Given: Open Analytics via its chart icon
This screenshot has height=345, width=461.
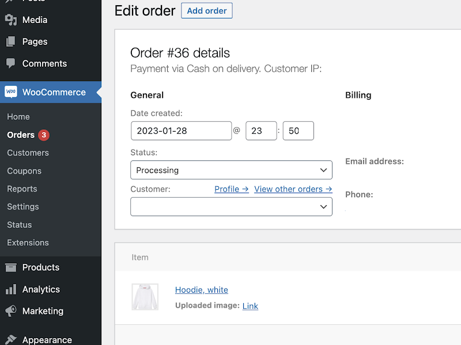Looking at the screenshot, I should pyautogui.click(x=10, y=289).
